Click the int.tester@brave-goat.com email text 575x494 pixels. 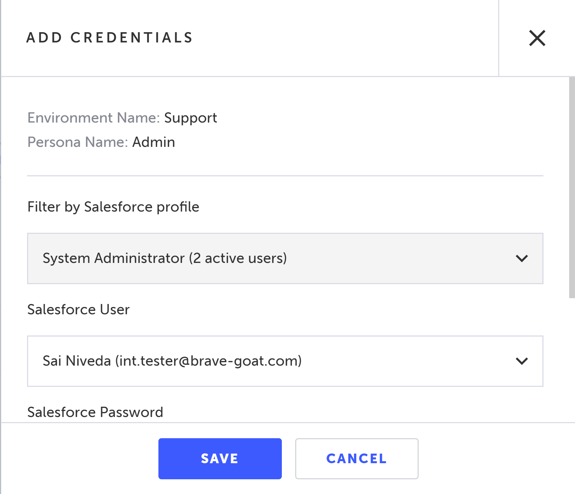(x=208, y=361)
